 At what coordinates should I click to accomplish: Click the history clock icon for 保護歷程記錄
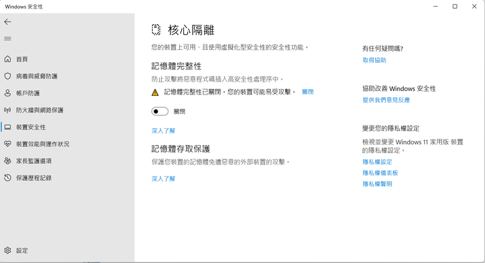[x=7, y=178]
